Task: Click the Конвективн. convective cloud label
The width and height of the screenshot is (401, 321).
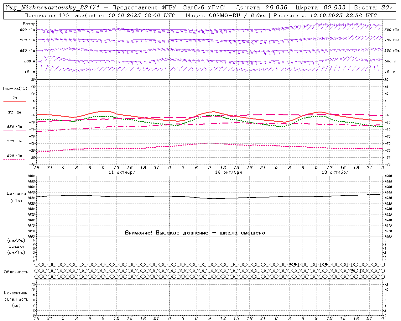Action: pos(16,293)
